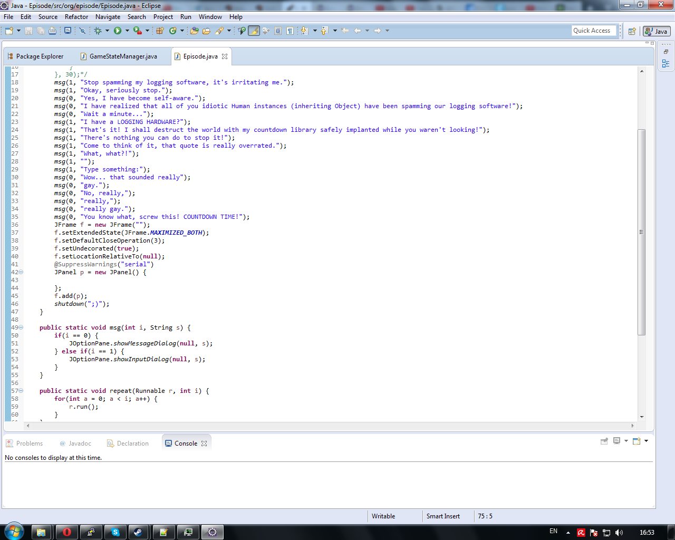The image size is (675, 540).
Task: Open the Source menu
Action: click(48, 17)
